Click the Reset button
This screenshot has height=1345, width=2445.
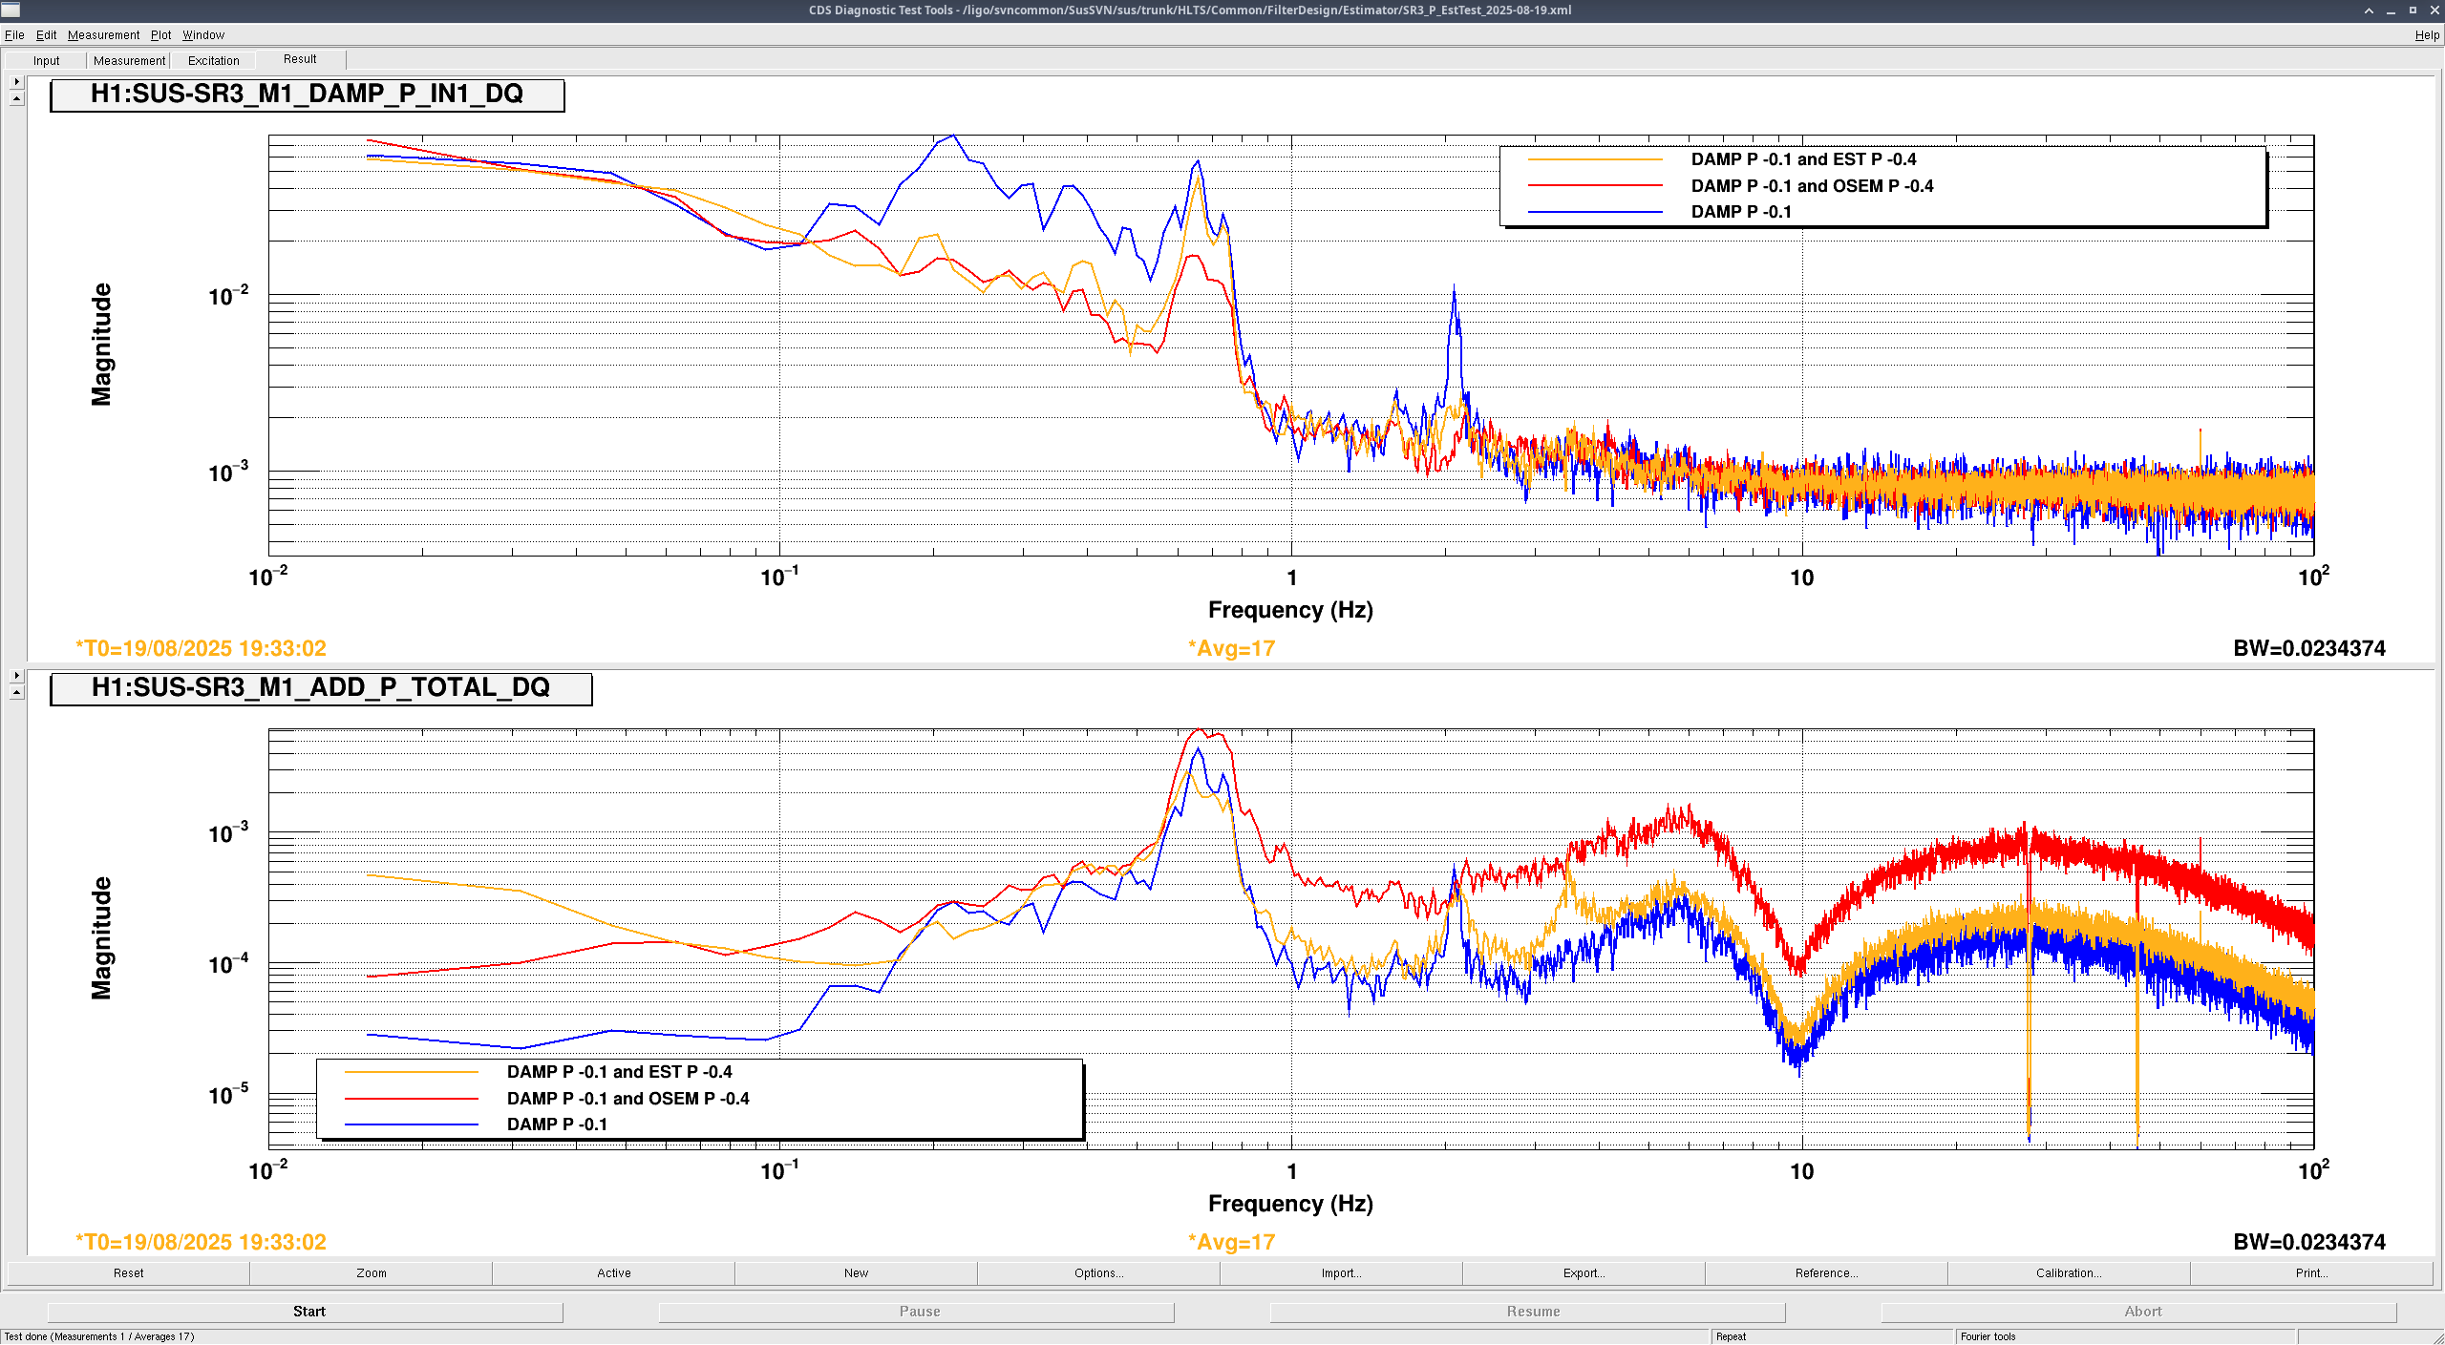(128, 1273)
